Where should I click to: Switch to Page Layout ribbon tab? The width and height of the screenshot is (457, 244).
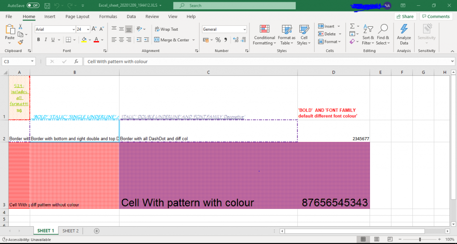77,16
